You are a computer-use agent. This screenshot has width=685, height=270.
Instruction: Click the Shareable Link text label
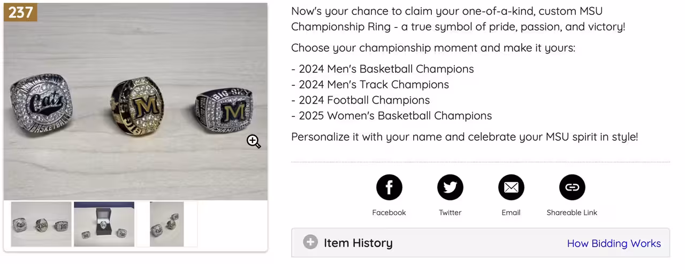click(572, 212)
